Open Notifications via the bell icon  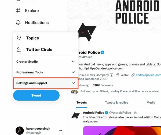[x=18, y=23]
